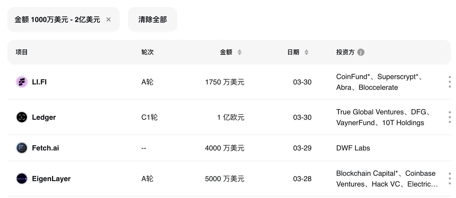Click the info icon beside 投资方
This screenshot has height=198, width=456.
click(x=361, y=52)
